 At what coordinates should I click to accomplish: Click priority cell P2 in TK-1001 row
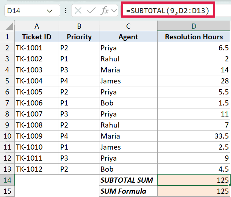tap(79, 48)
